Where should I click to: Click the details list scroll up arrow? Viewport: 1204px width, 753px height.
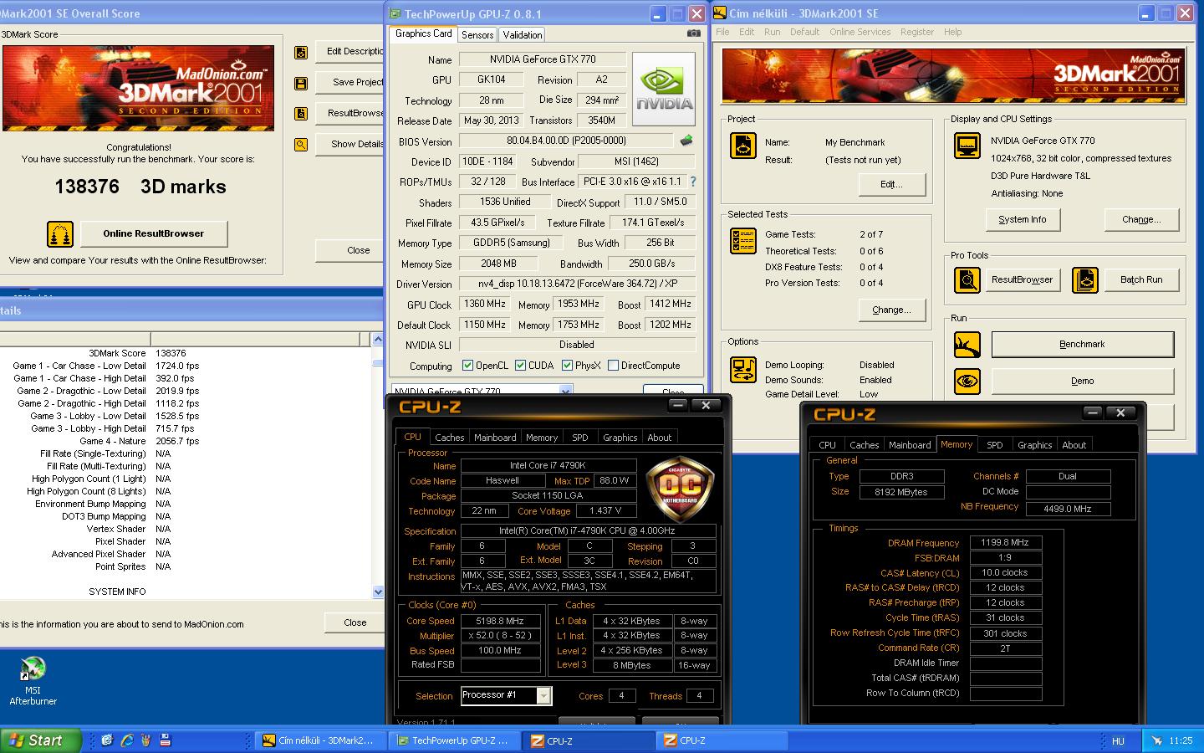pos(378,339)
